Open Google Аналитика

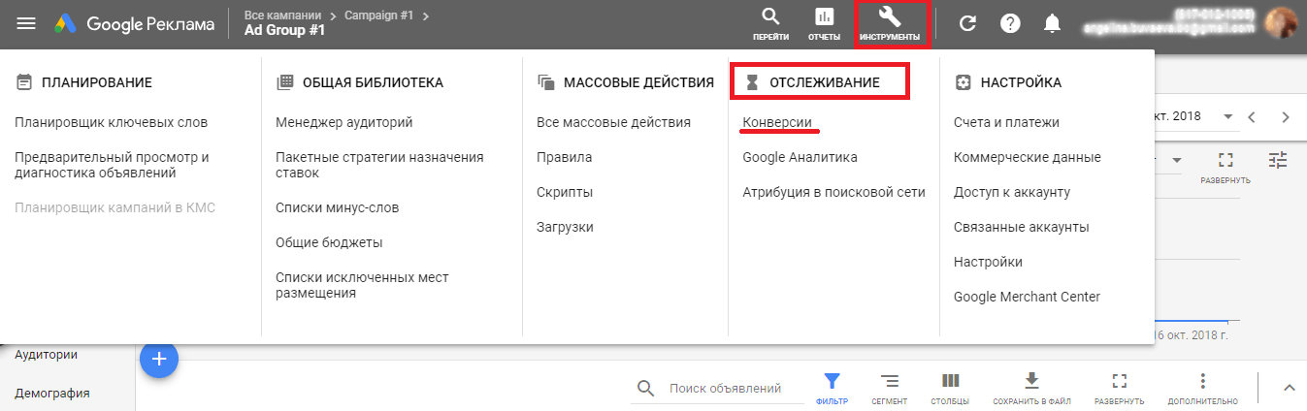pos(800,157)
